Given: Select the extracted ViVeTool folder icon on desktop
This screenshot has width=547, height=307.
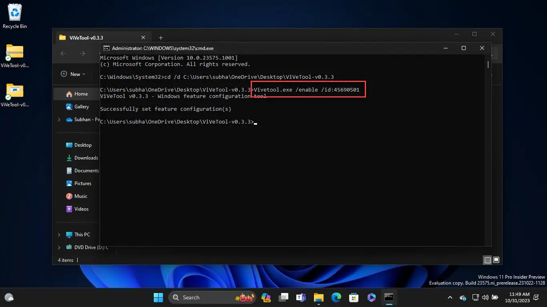Looking at the screenshot, I should coord(15,95).
